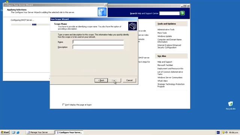Click the Next button in New Scope Wizard
The height and width of the screenshot is (135, 240).
[x=114, y=80]
